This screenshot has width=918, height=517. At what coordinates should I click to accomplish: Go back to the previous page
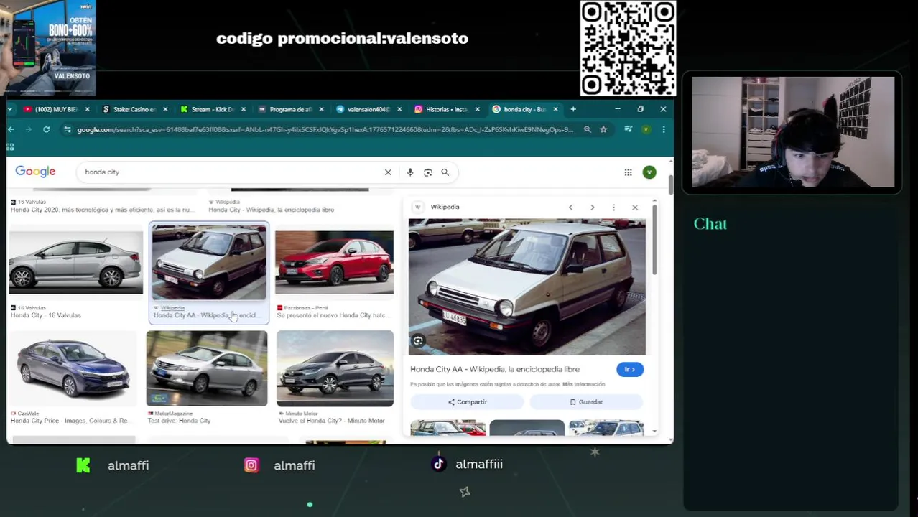[11, 129]
